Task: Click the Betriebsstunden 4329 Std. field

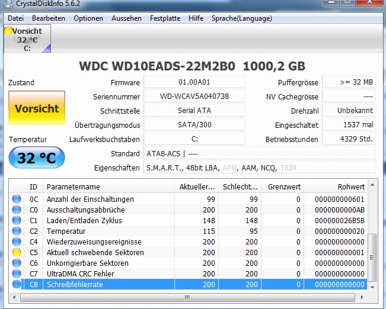Action: (x=349, y=139)
